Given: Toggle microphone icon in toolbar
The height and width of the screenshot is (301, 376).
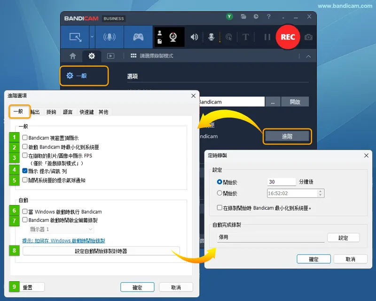Looking at the screenshot, I should (x=211, y=37).
